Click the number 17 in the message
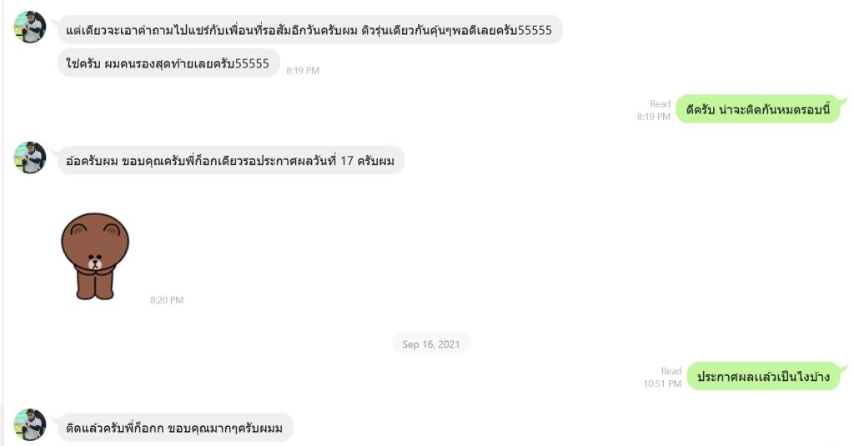854x446 pixels. coord(347,161)
